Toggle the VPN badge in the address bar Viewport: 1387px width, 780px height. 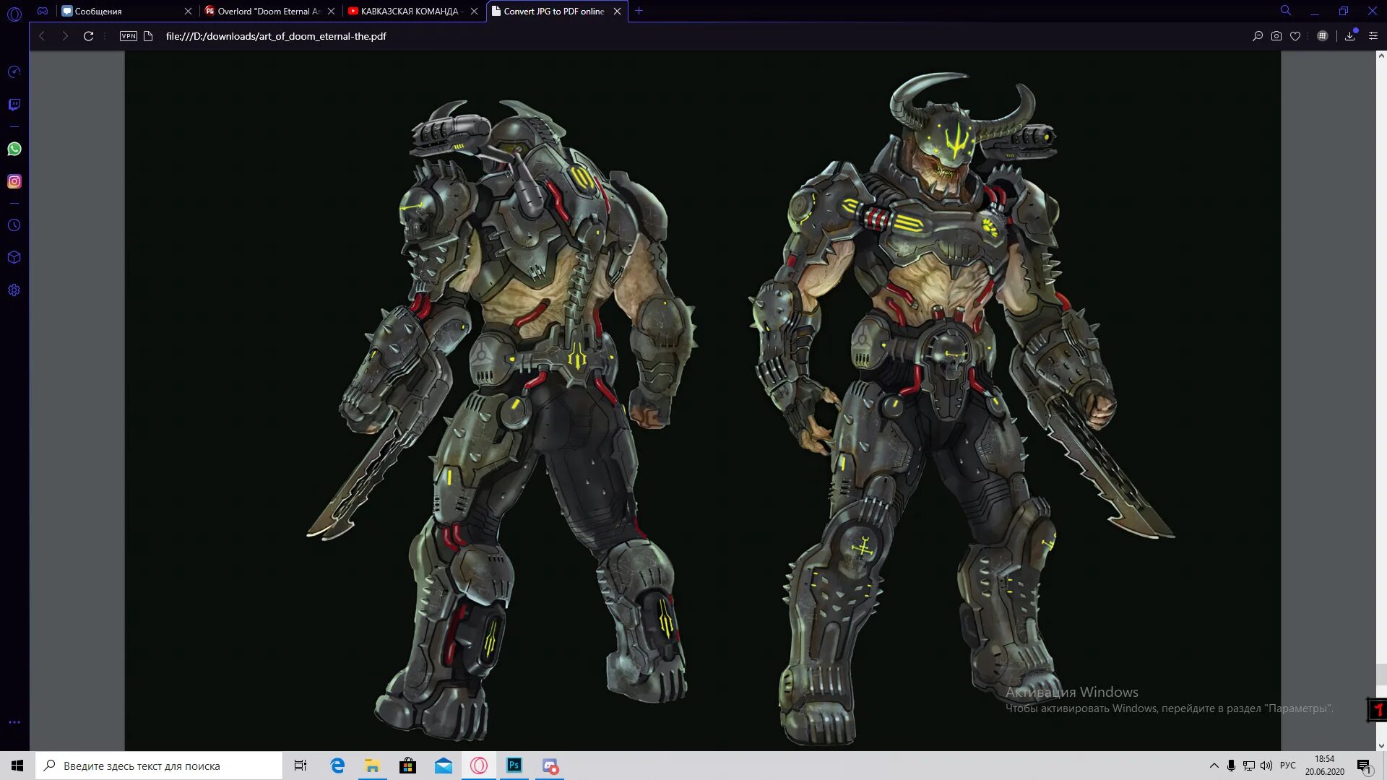click(x=128, y=36)
